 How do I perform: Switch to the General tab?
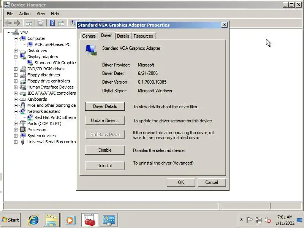tap(89, 36)
